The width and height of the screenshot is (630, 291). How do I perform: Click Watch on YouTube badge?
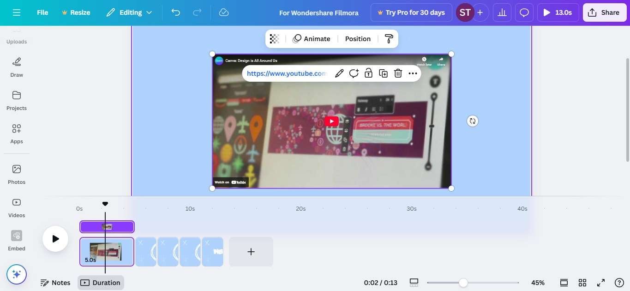point(231,182)
